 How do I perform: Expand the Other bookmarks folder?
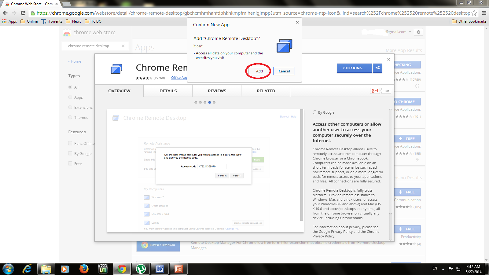469,21
